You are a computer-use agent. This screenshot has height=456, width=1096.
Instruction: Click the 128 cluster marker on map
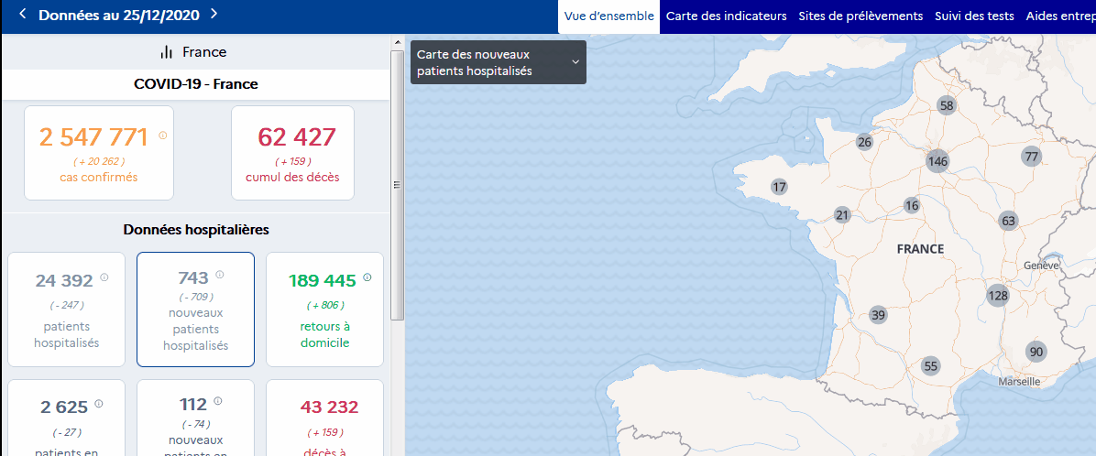click(x=998, y=295)
